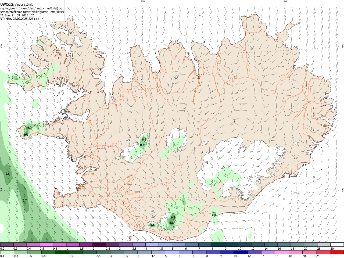Screen dimensions: 344x258
Task: Click the map legend description text in header
Action: click(x=32, y=10)
